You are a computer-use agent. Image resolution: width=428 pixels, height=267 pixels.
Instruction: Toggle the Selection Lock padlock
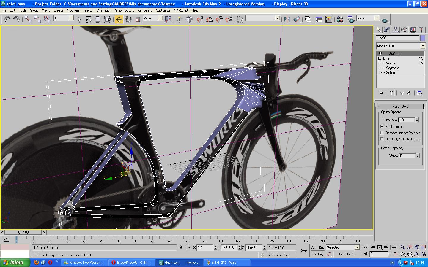click(x=180, y=247)
